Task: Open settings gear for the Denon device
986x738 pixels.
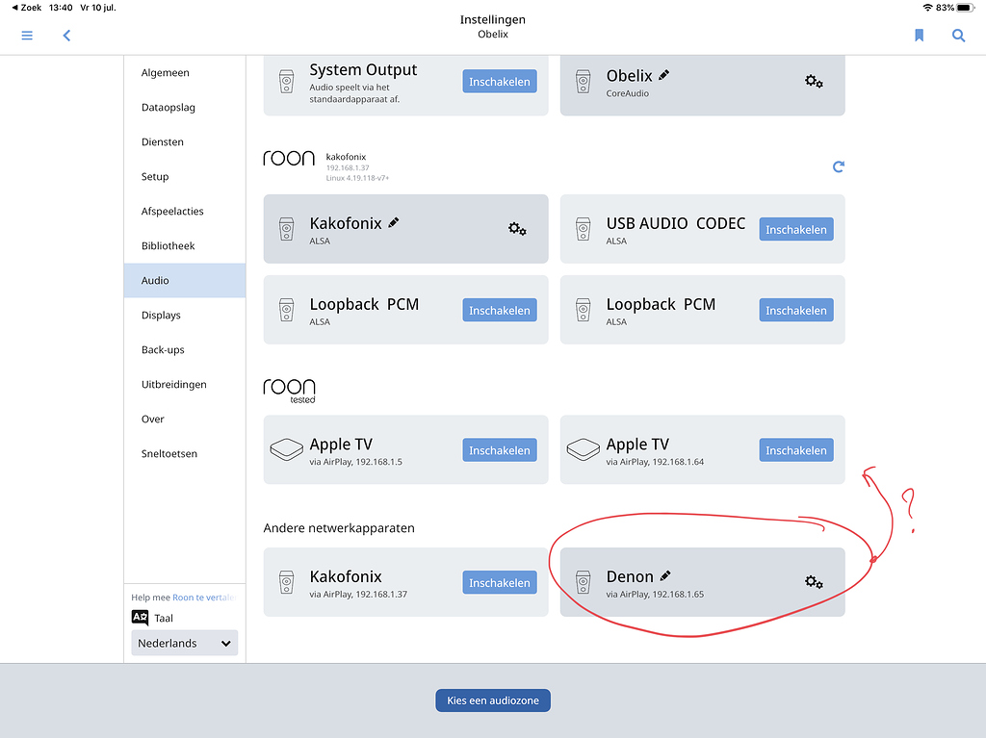Action: pos(814,582)
